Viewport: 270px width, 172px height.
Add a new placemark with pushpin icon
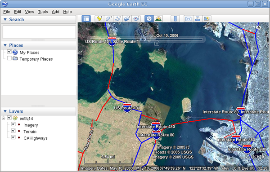[x=99, y=18]
